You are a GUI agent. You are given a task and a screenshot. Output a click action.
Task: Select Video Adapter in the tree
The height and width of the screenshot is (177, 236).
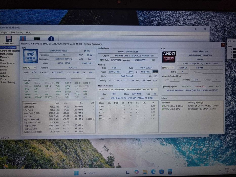click(x=7, y=63)
